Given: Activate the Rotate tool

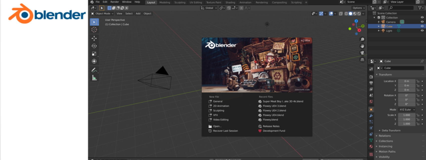Looking at the screenshot, I should pyautogui.click(x=94, y=46).
